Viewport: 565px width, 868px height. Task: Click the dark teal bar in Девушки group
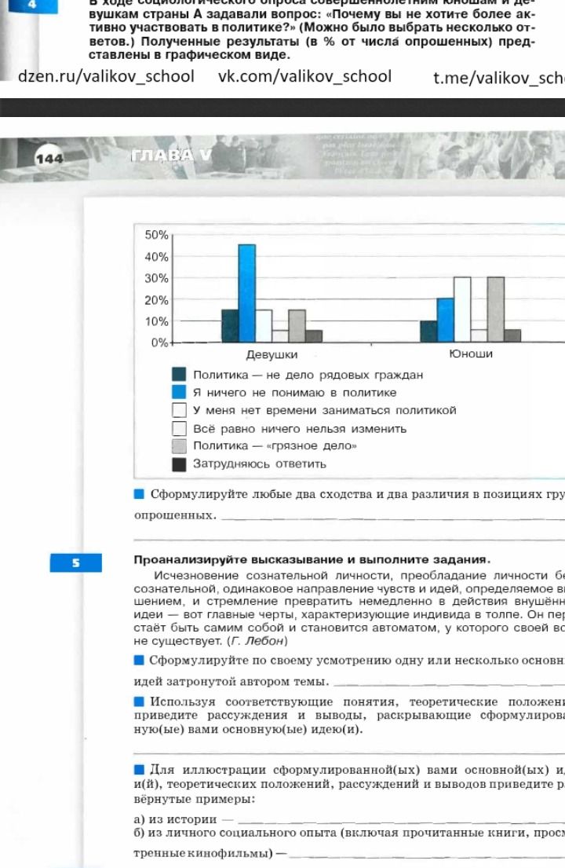pyautogui.click(x=230, y=326)
